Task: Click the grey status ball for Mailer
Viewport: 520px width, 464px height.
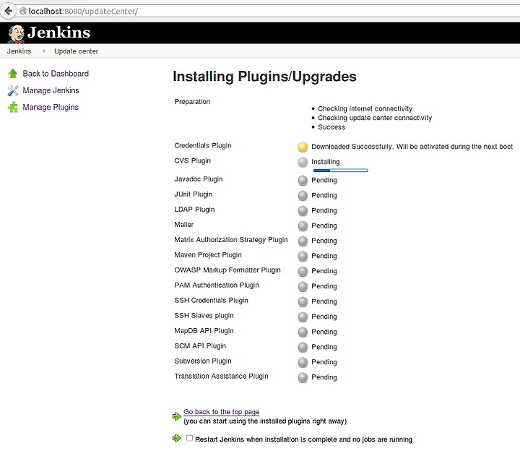Action: coord(303,226)
